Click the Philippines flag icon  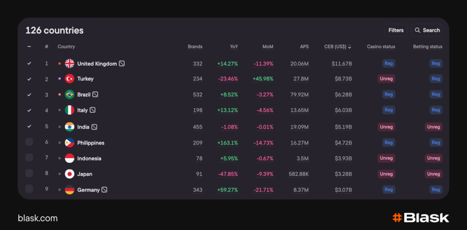69,143
